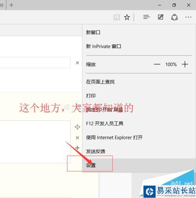Click the top white input field on page
Viewport: 196px width, 198px height.
(35, 63)
